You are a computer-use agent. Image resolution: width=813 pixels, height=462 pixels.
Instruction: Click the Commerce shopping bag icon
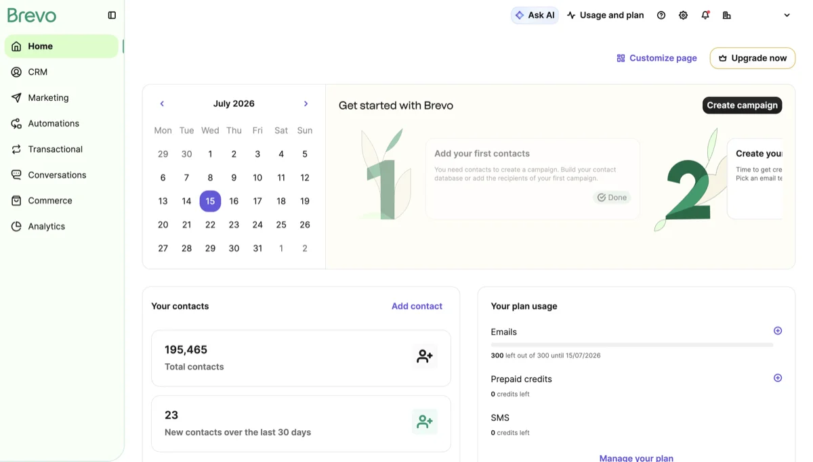point(16,200)
